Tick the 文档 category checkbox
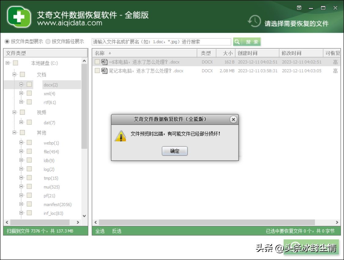The image size is (344, 260). 22,74
